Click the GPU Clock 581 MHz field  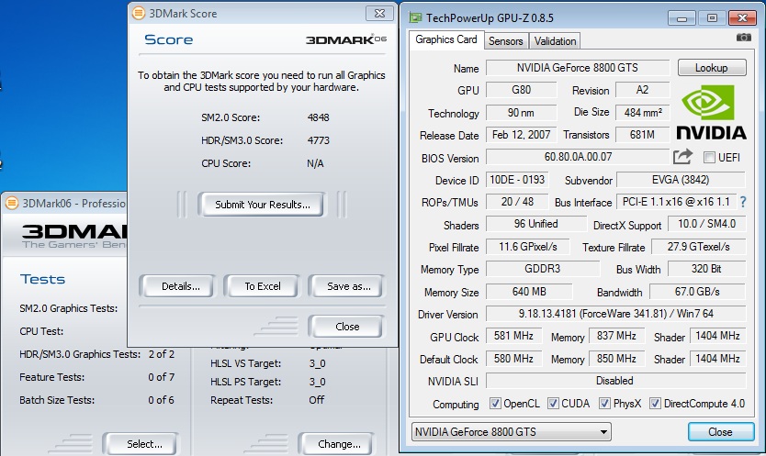click(513, 336)
